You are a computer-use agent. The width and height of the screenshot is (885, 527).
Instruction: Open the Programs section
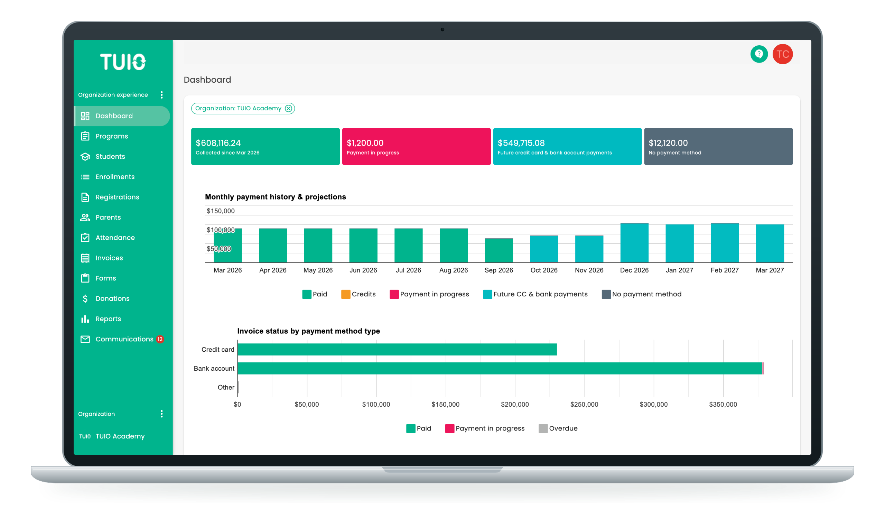coord(122,136)
